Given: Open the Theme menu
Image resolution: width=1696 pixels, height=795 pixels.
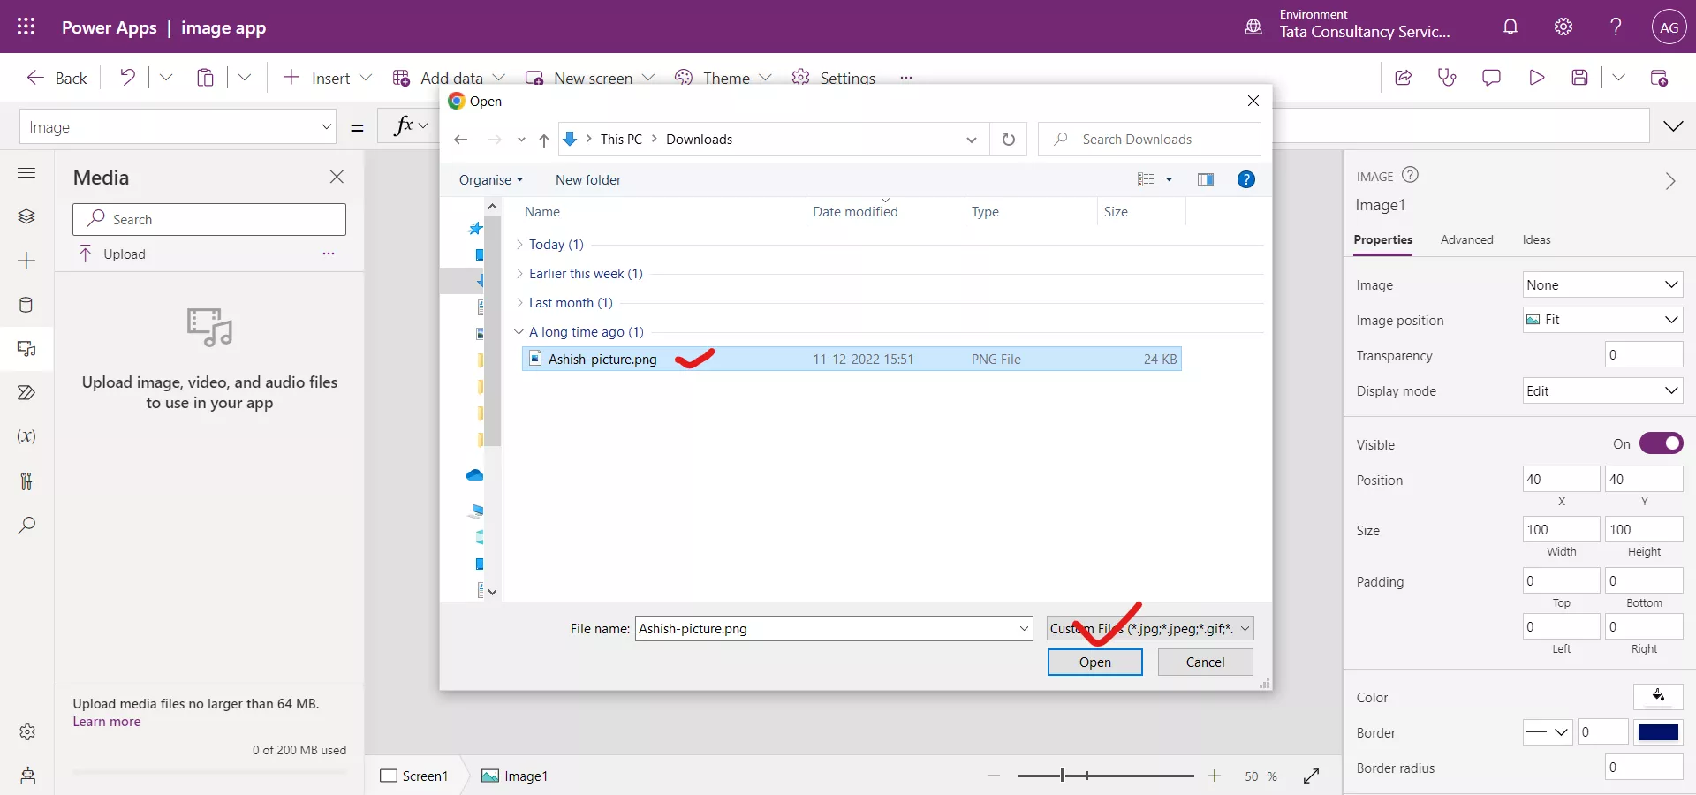Looking at the screenshot, I should 723,78.
